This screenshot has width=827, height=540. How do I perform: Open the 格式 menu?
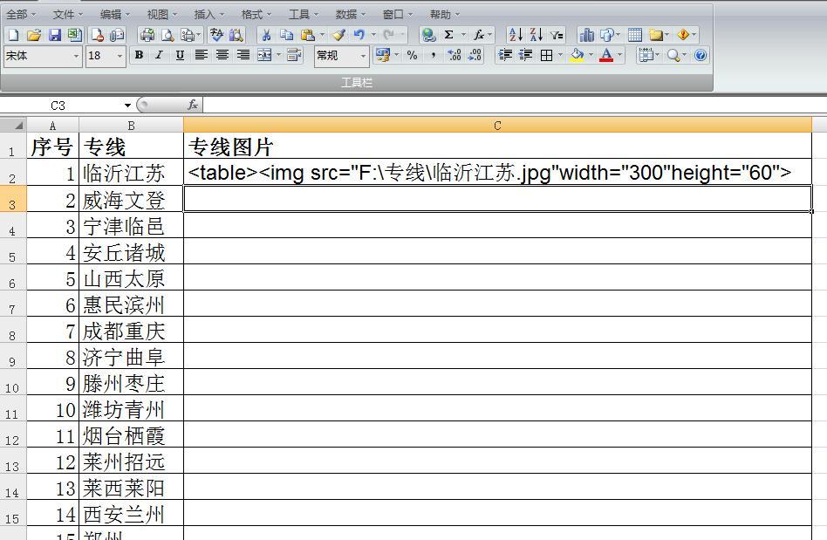pos(256,14)
